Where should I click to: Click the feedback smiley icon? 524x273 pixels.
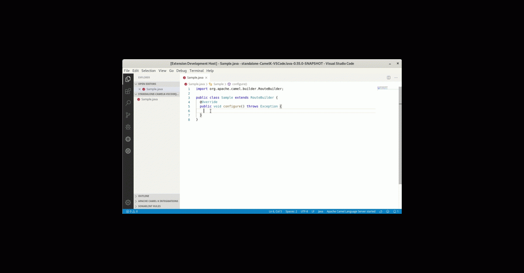click(x=388, y=212)
